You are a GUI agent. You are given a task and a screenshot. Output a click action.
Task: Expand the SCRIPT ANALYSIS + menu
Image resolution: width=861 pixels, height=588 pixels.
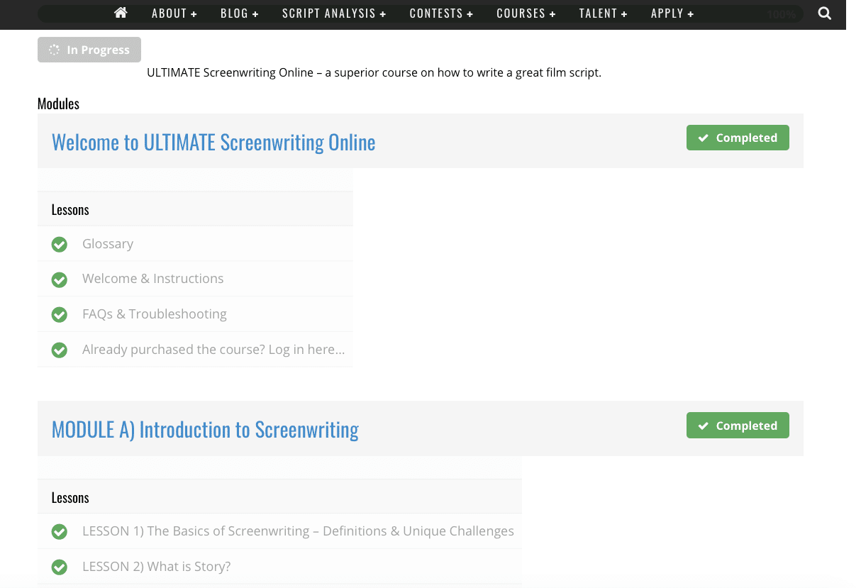point(334,13)
